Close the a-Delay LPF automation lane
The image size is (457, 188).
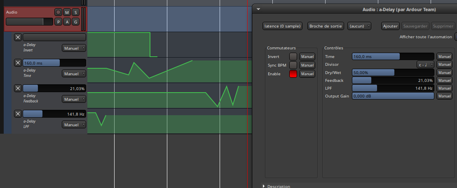(x=18, y=114)
